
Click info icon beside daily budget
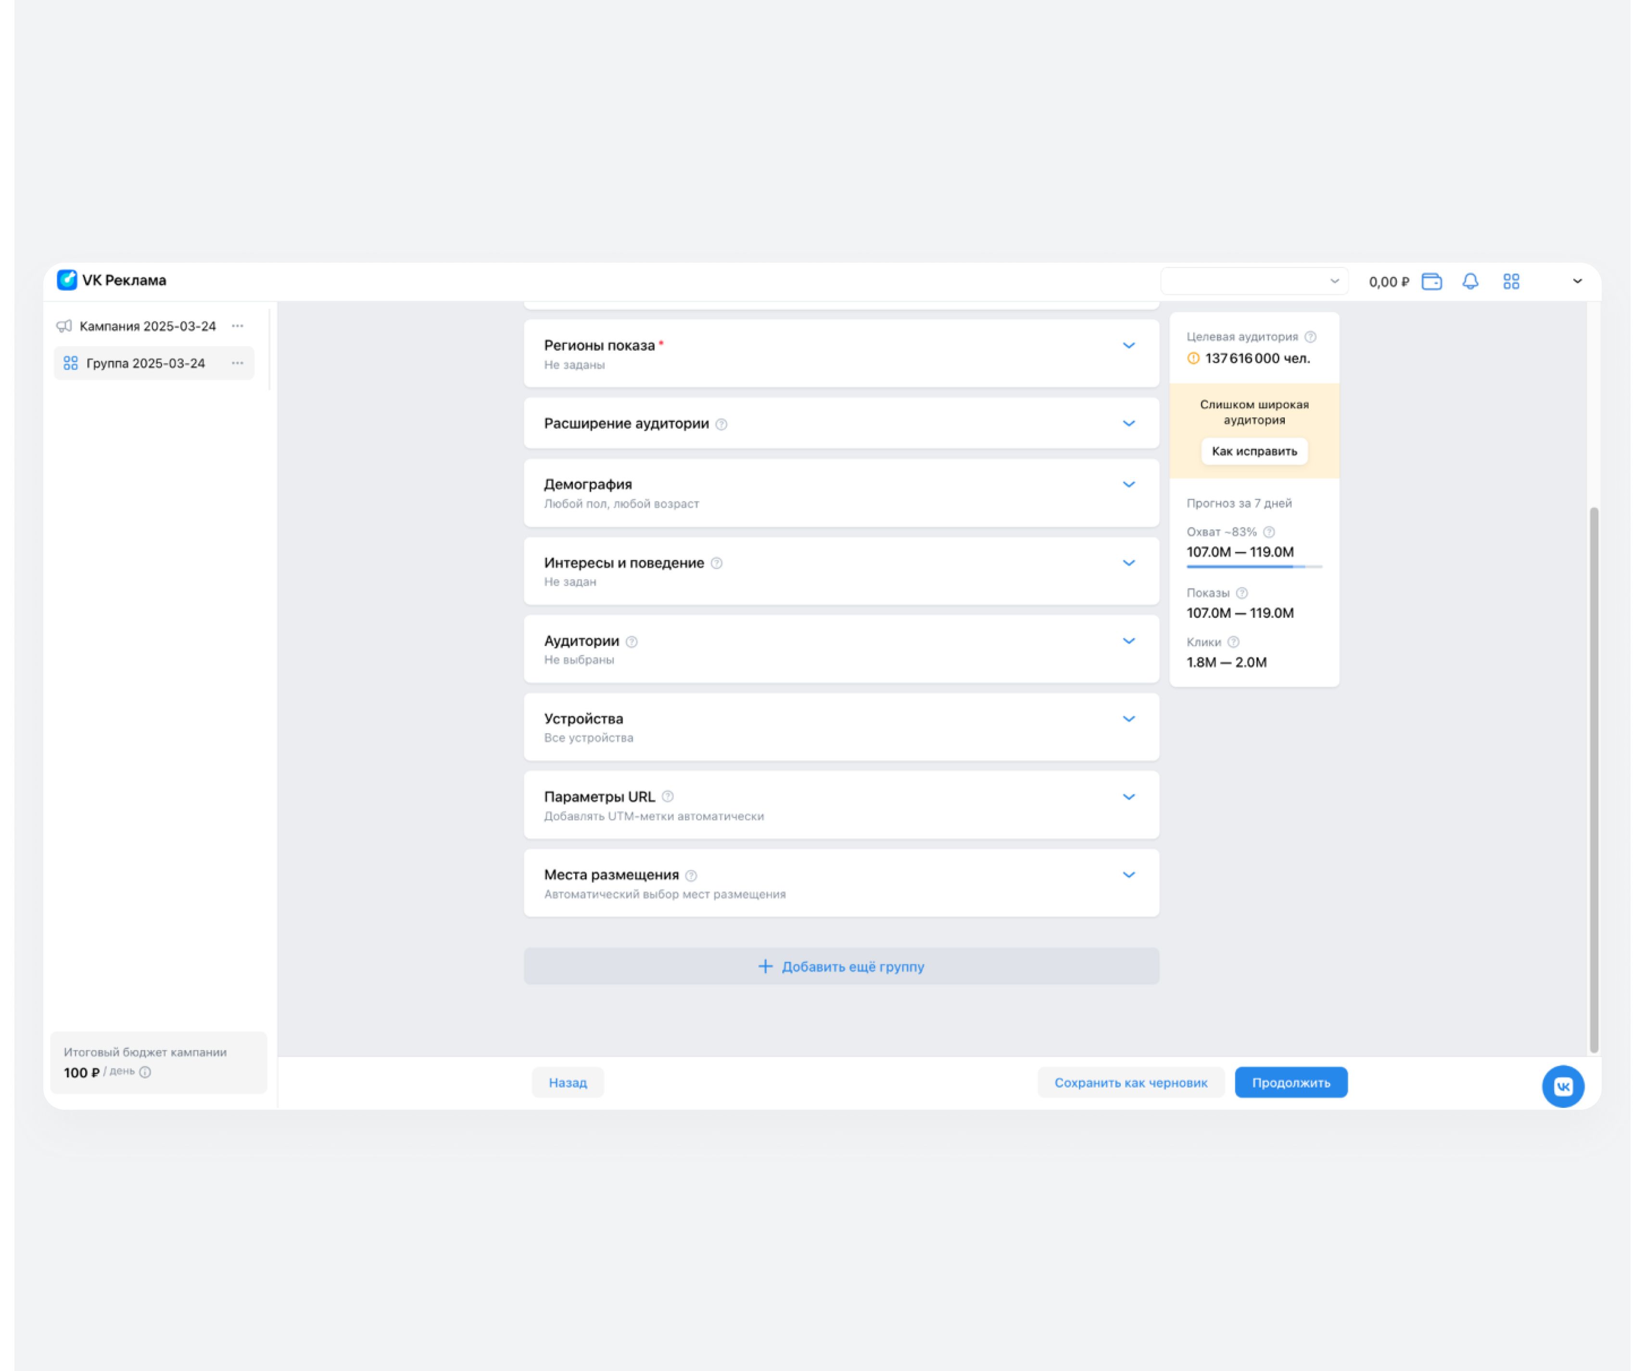(x=145, y=1072)
